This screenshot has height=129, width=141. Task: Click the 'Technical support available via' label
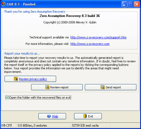point(49,37)
